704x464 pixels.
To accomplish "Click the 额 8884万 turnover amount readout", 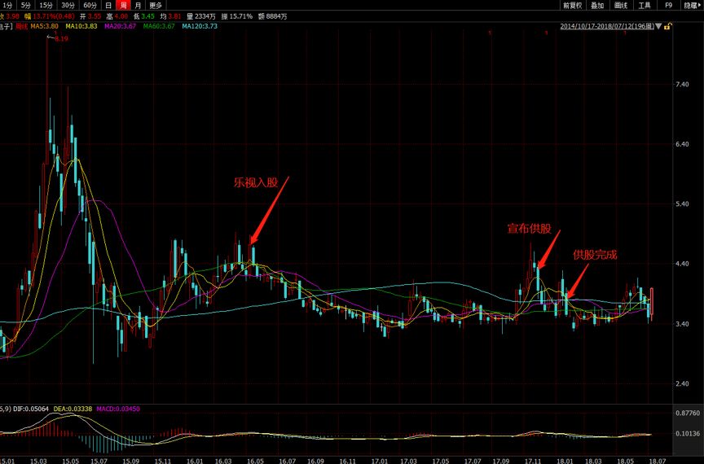I will [x=272, y=16].
